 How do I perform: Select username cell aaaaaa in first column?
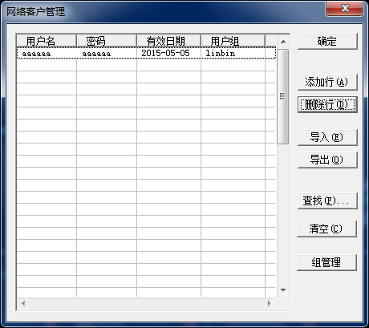[x=47, y=53]
